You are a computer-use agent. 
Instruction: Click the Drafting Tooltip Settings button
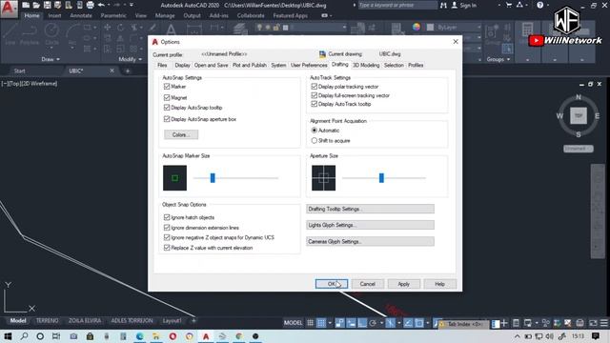(x=370, y=209)
